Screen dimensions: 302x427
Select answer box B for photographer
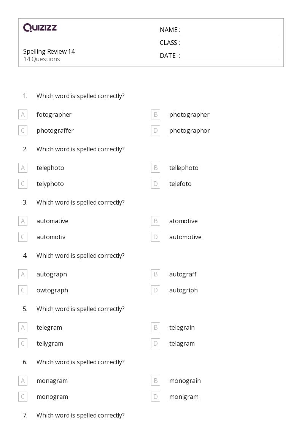pos(156,114)
